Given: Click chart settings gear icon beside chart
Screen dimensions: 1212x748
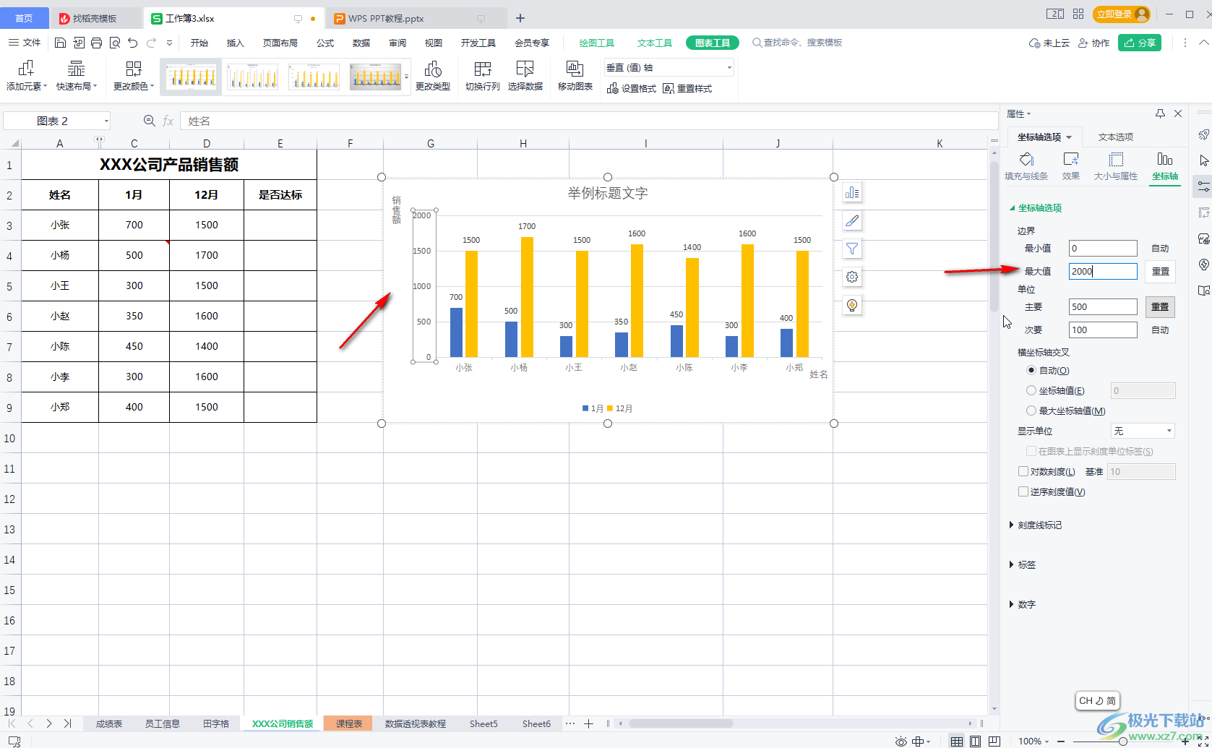Looking at the screenshot, I should pos(852,277).
